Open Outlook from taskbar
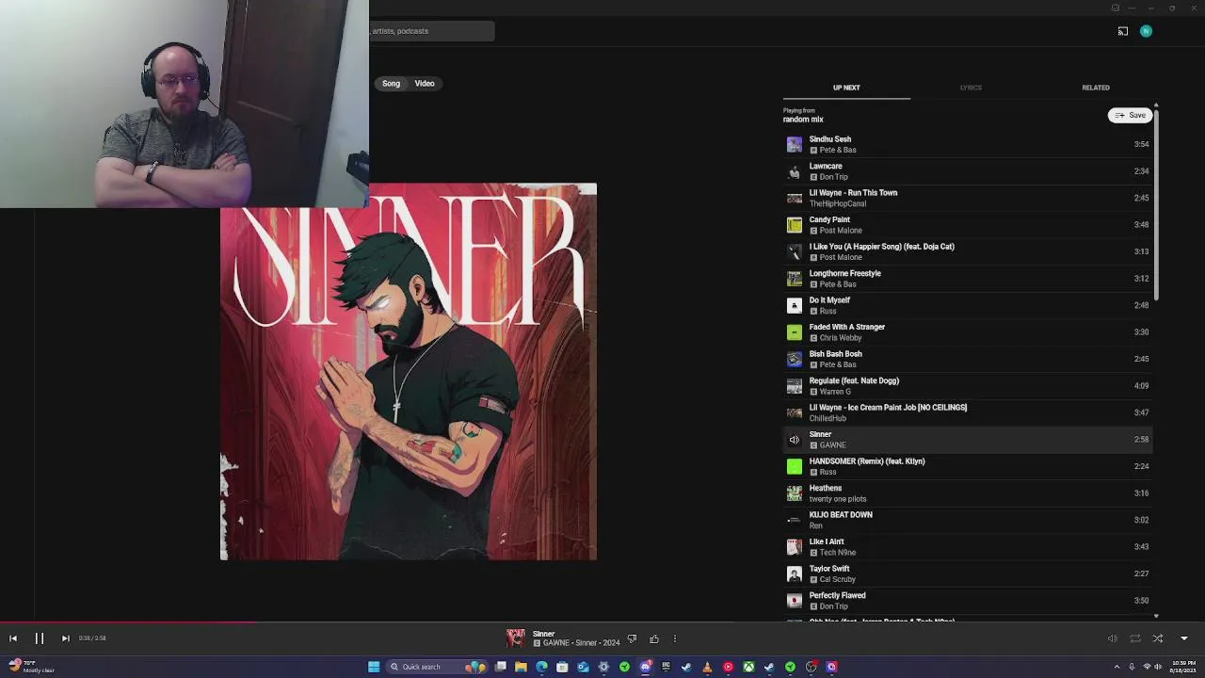The width and height of the screenshot is (1205, 678). [x=583, y=667]
